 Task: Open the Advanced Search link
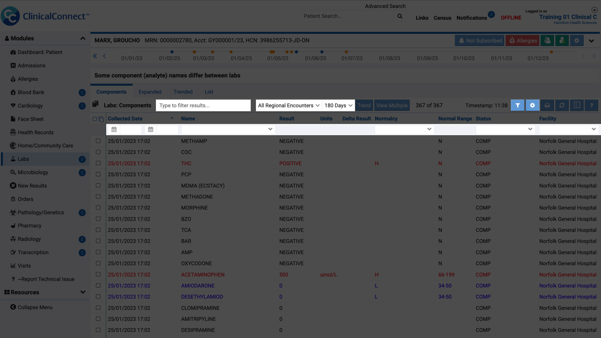[385, 6]
